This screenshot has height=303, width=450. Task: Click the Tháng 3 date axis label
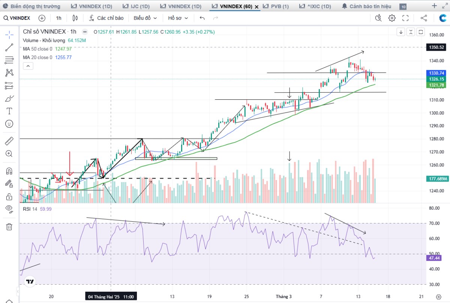[x=283, y=297]
